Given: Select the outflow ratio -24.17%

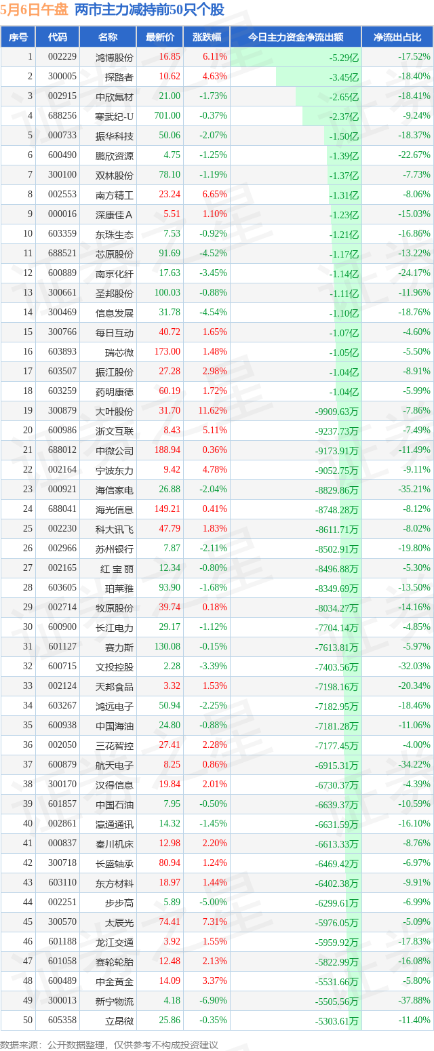Looking at the screenshot, I should coord(414,273).
